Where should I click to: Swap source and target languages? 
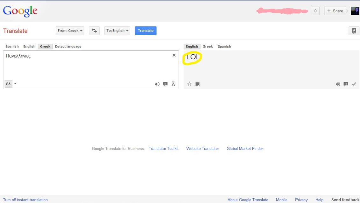94,31
